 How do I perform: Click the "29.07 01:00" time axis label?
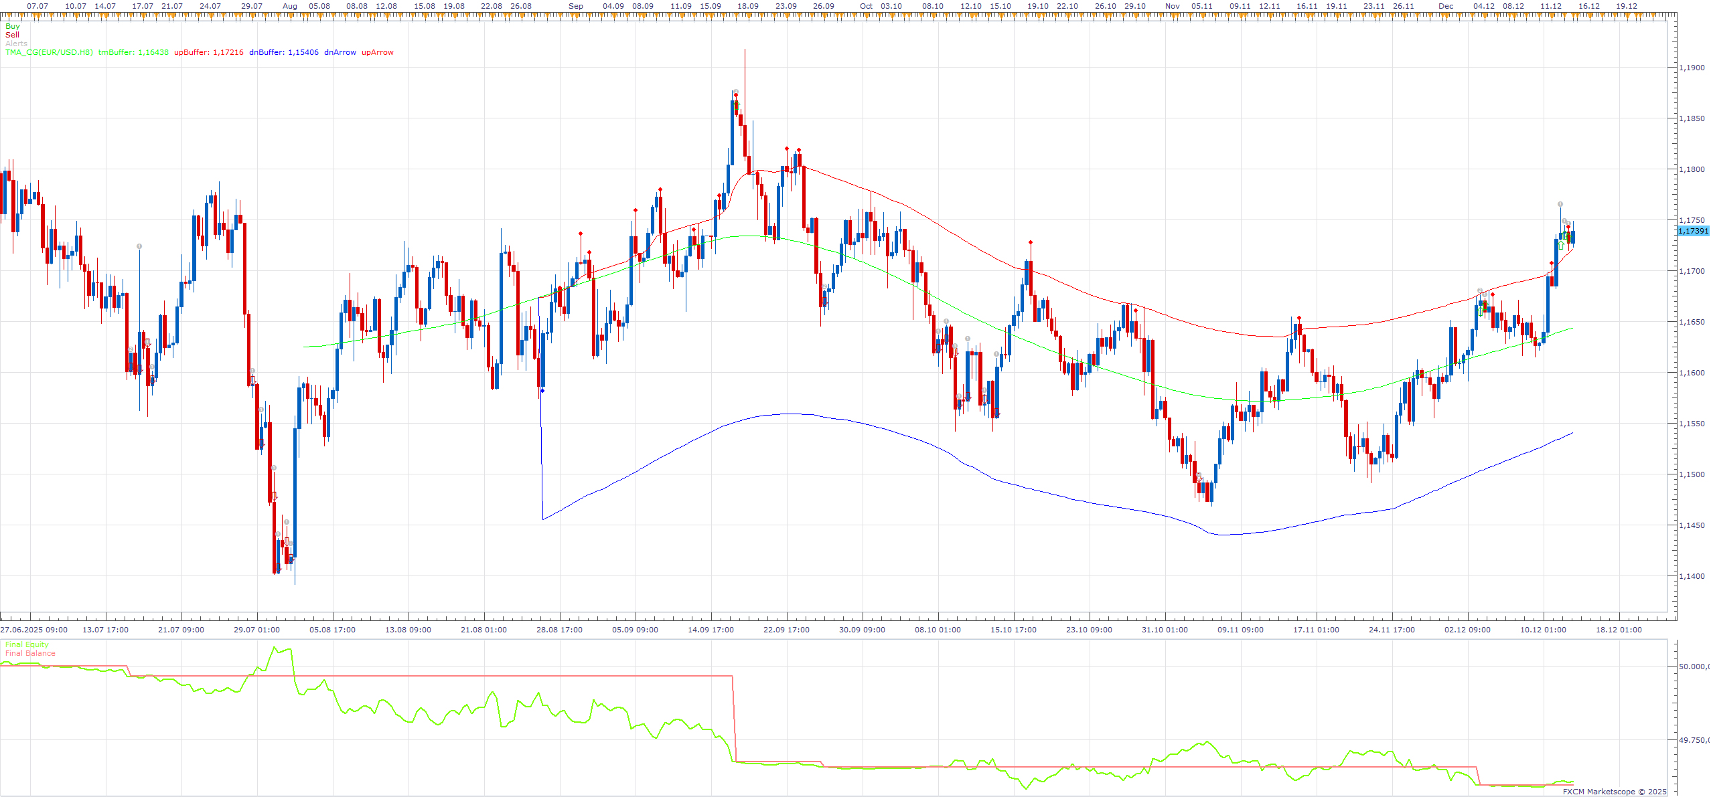click(x=256, y=630)
